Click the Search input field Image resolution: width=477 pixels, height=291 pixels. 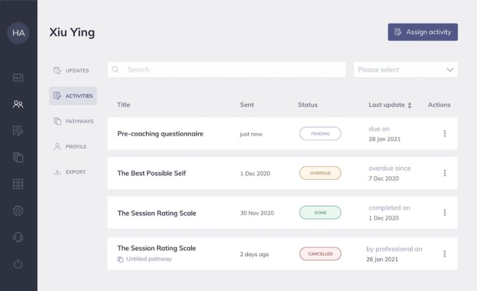click(x=226, y=70)
